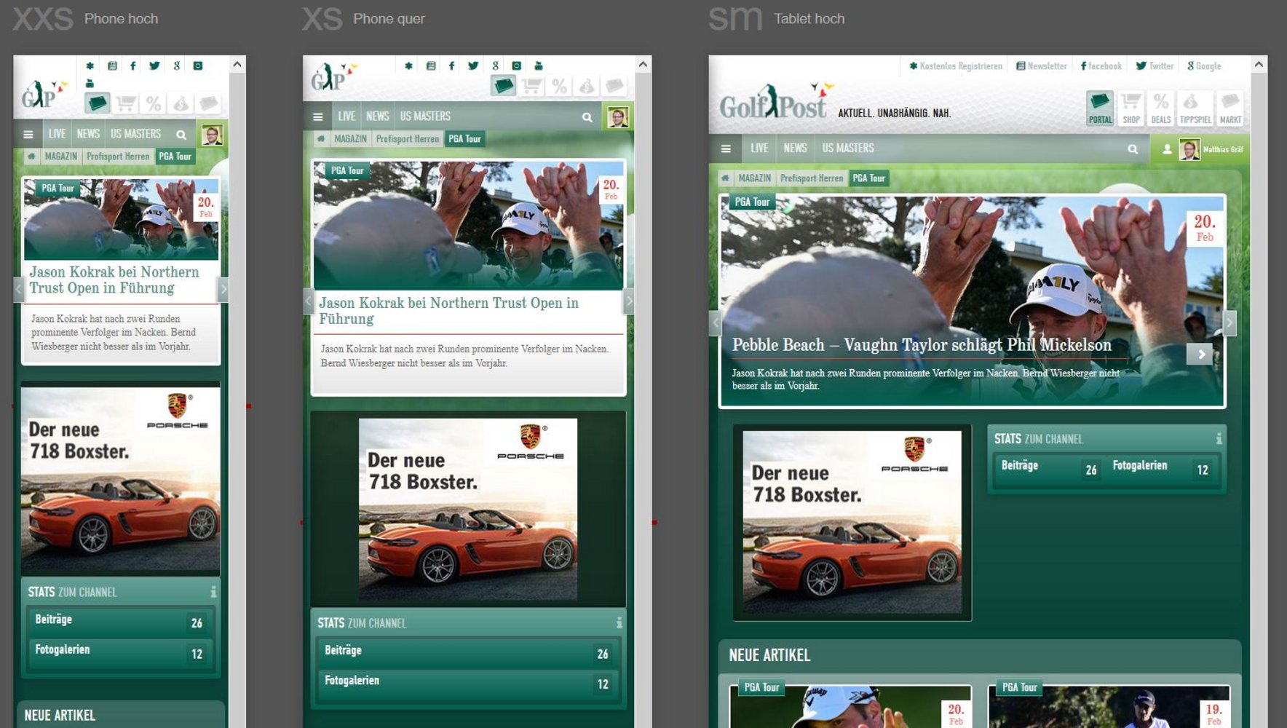The width and height of the screenshot is (1287, 728).
Task: Open the TIPPSPIEL icon in tablet view
Action: point(1195,108)
